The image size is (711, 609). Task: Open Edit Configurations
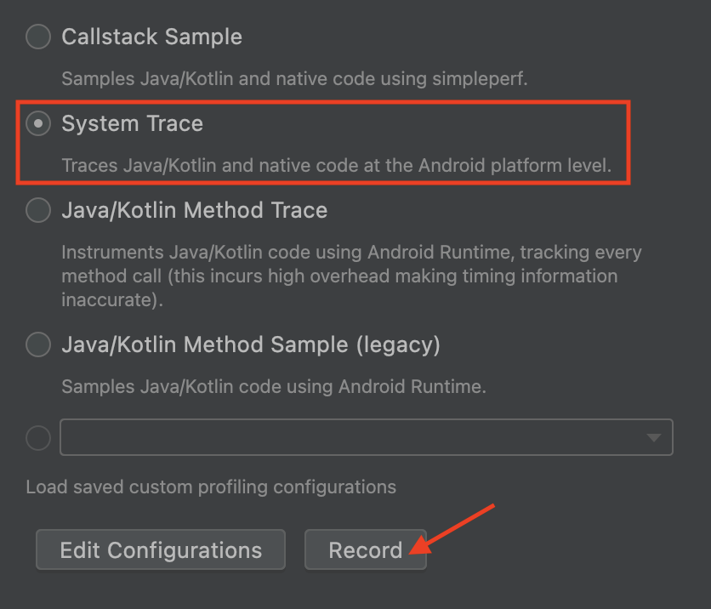pos(160,549)
